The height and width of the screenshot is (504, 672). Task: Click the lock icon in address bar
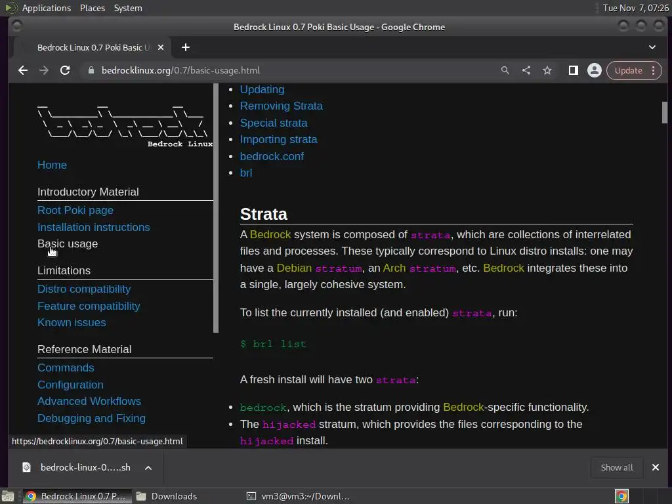[91, 70]
